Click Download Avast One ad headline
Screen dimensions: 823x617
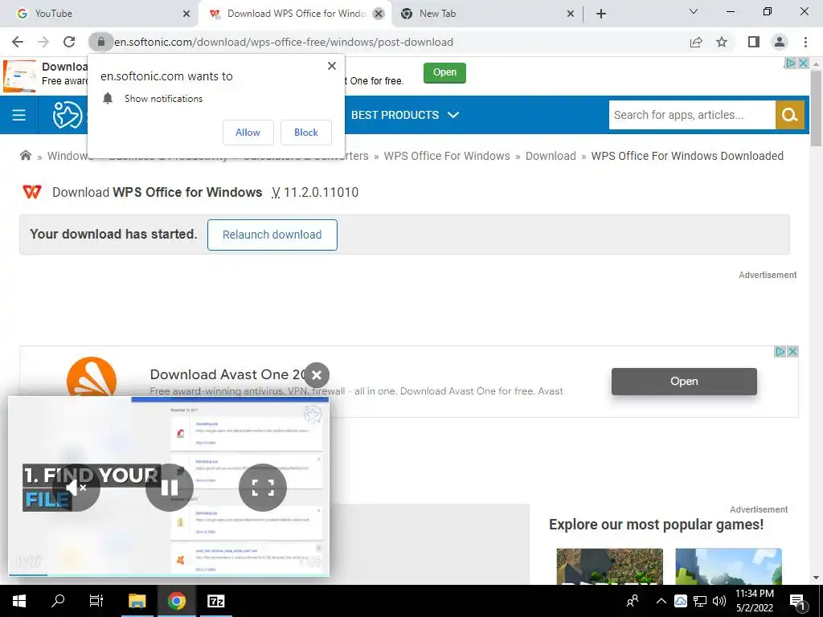coord(227,374)
